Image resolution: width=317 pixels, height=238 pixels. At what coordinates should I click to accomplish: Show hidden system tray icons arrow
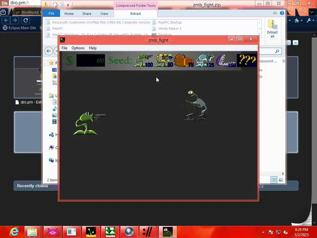[x=263, y=232]
